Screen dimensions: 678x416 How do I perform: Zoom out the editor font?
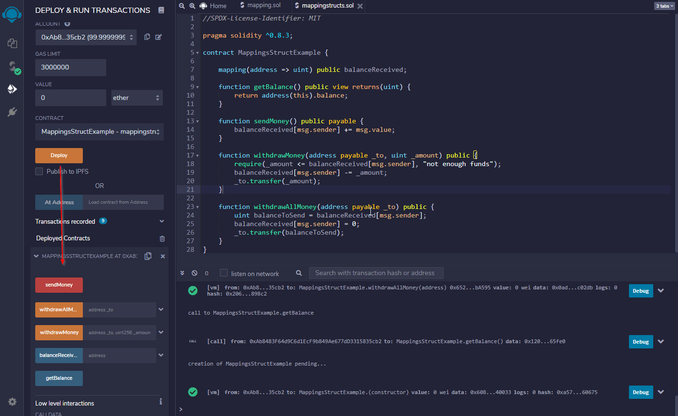click(x=182, y=6)
